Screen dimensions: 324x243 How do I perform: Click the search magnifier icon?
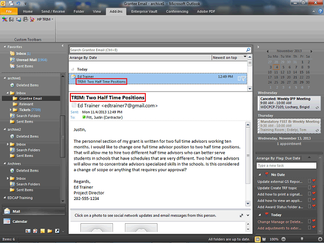(248, 50)
